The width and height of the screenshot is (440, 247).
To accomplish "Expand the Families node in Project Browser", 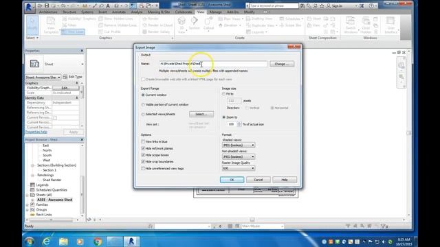I will coord(27,205).
